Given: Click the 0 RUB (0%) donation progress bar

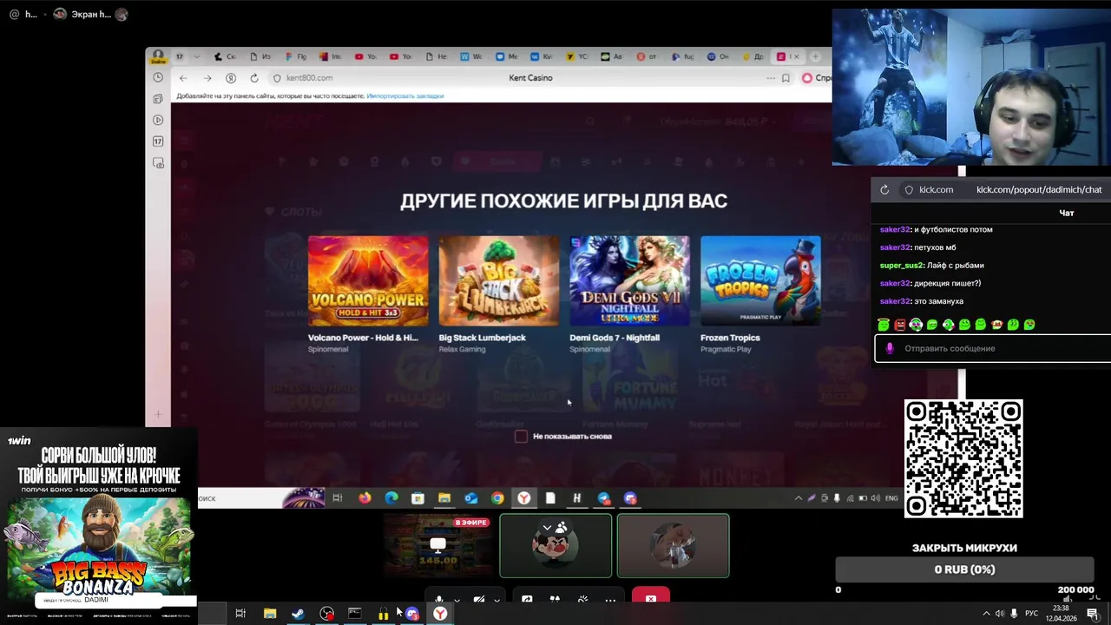Looking at the screenshot, I should click(964, 569).
